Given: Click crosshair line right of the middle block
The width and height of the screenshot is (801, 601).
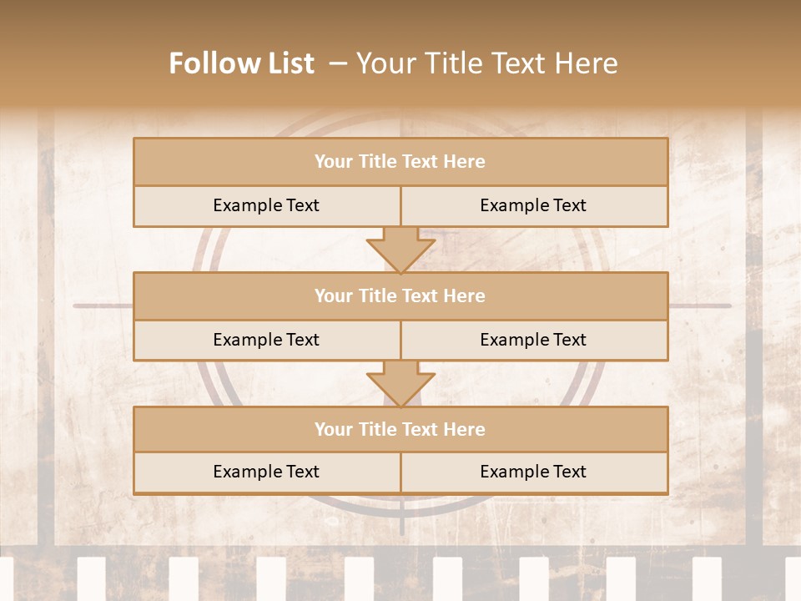Looking at the screenshot, I should click(701, 306).
